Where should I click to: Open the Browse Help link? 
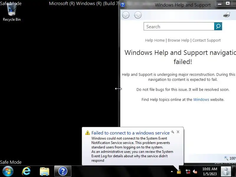[x=178, y=40]
